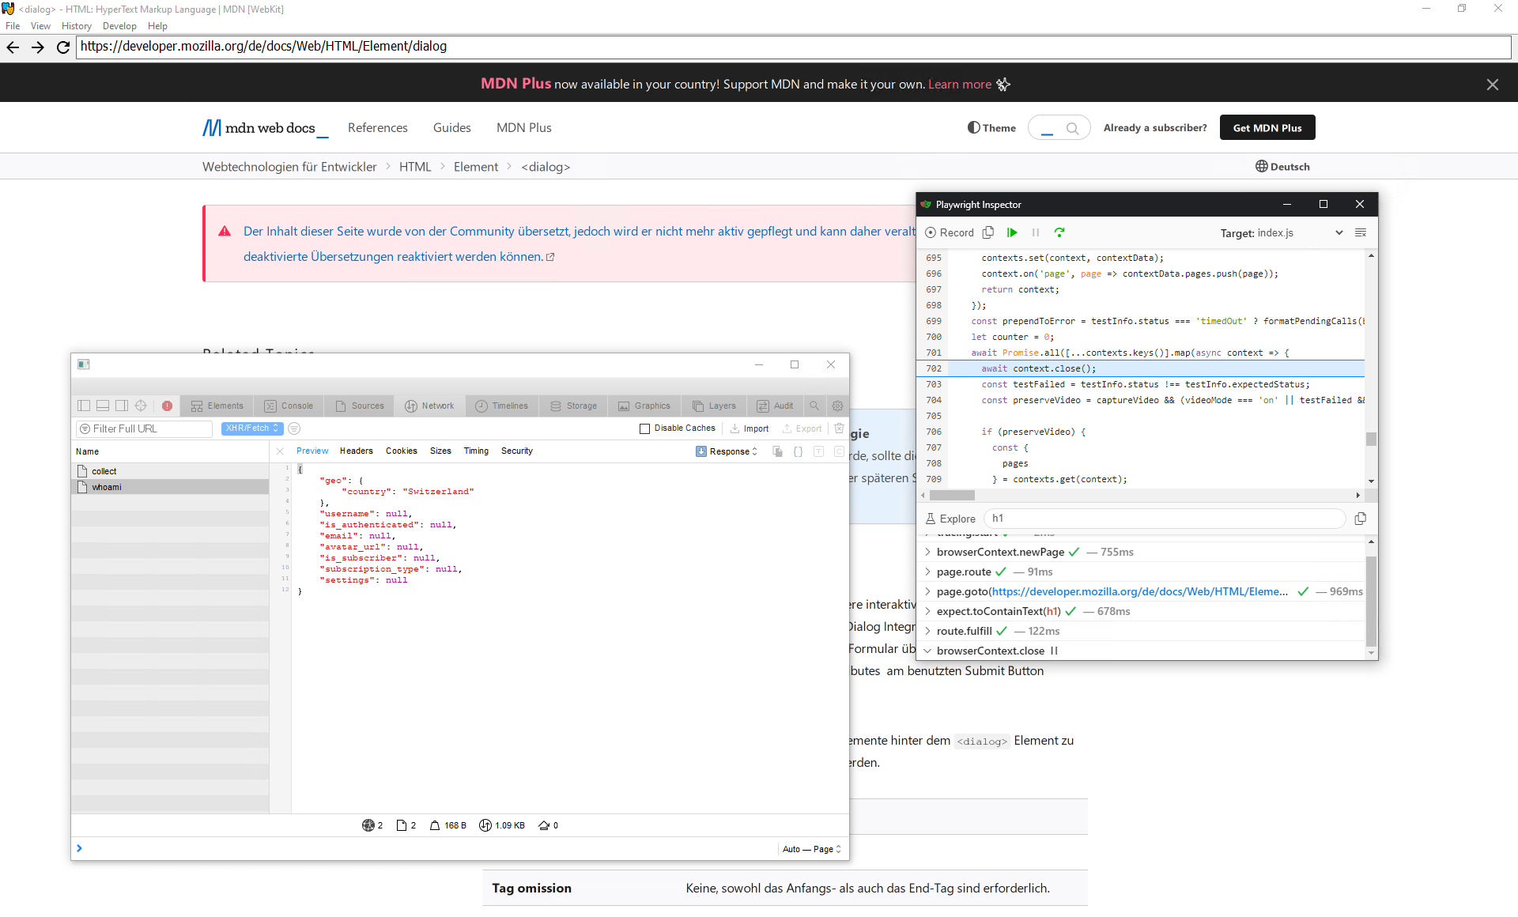The image size is (1518, 917).
Task: Switch to the Cookies tab in Network panel
Action: coord(402,451)
